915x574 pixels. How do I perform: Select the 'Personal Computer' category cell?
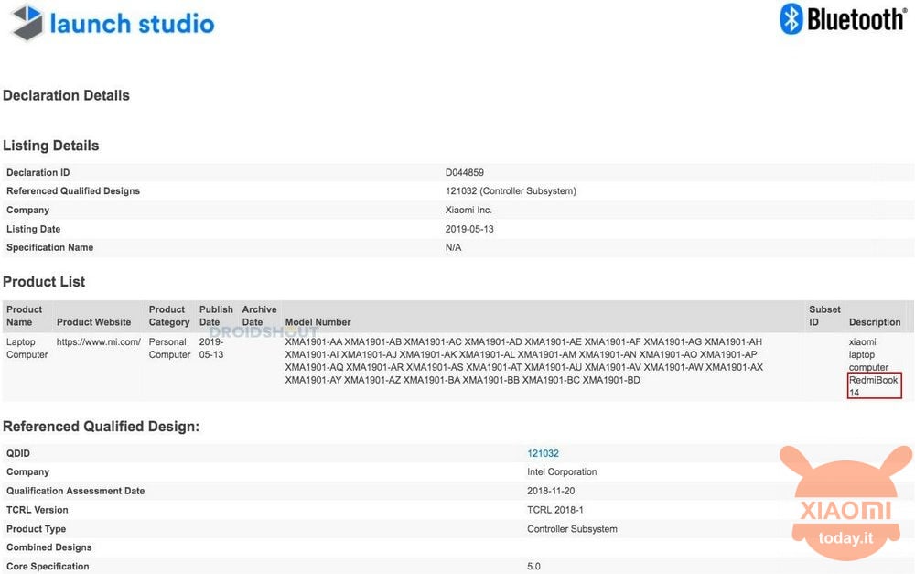(169, 349)
